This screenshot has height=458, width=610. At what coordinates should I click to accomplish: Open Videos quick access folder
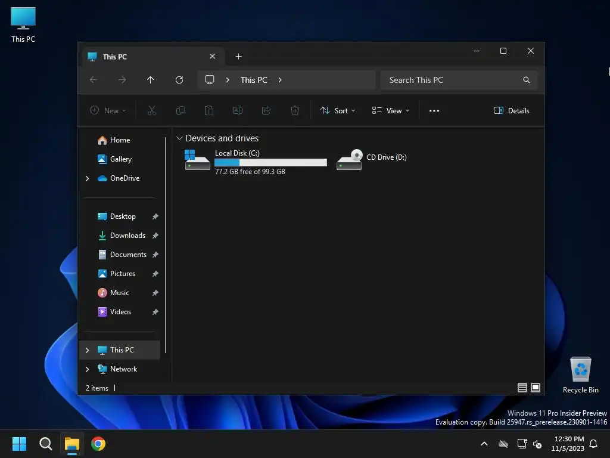(x=120, y=312)
